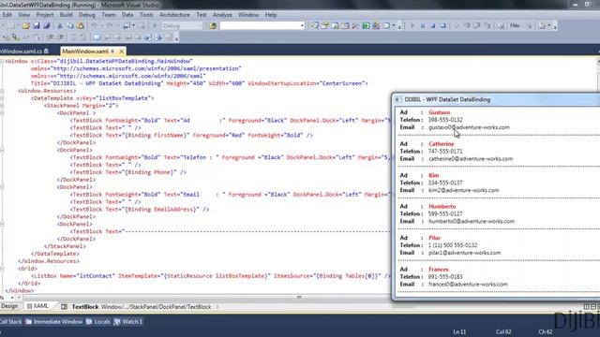Viewport: 600px width, 337px height.
Task: Collapse the DataTemplate outlining node
Action: point(2,98)
